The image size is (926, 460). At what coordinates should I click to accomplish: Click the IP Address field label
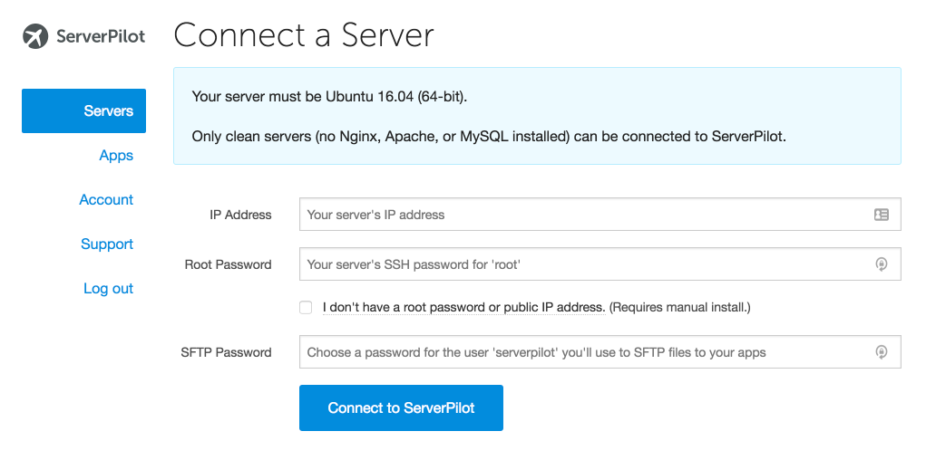tap(240, 215)
